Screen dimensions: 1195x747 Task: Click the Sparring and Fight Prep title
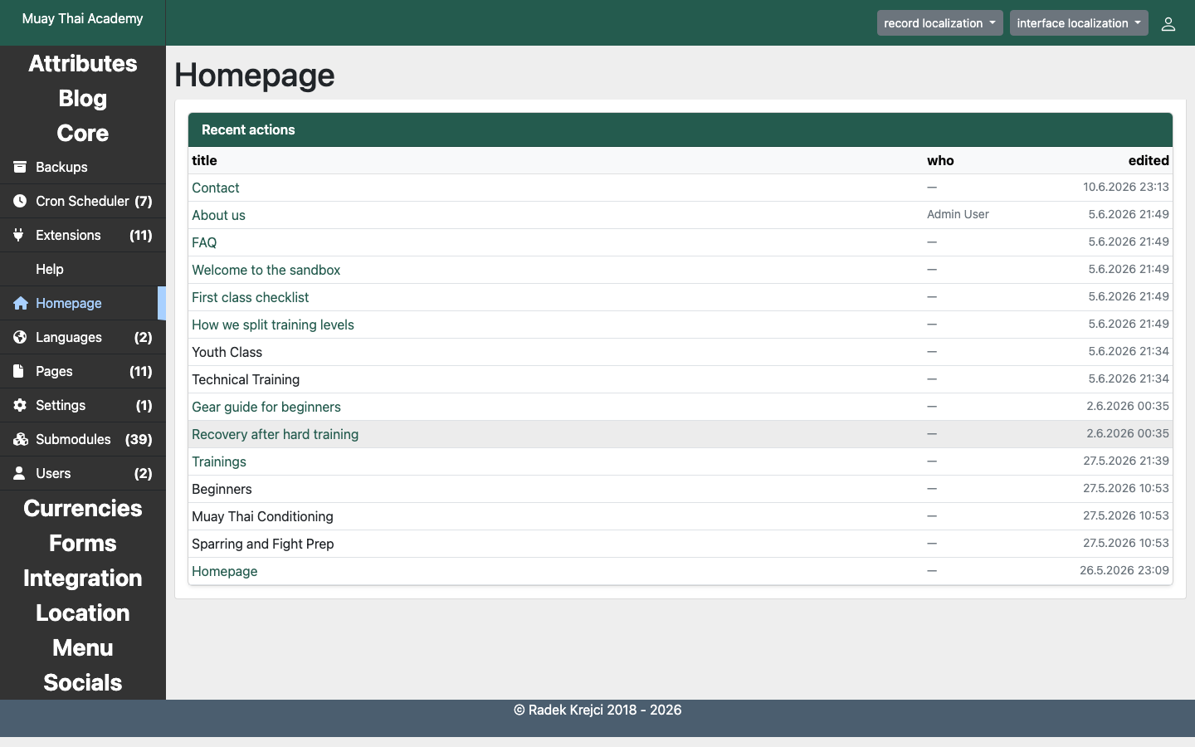(263, 544)
